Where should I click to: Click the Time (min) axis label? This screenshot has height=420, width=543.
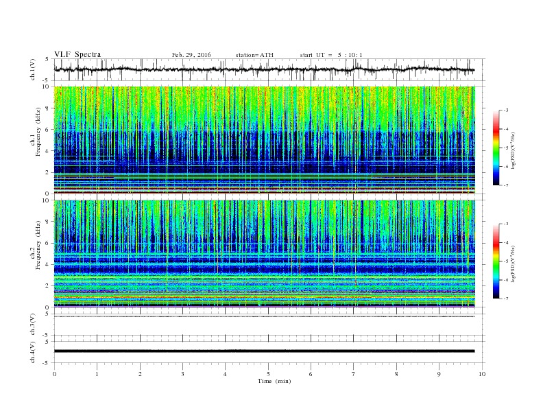tap(274, 381)
